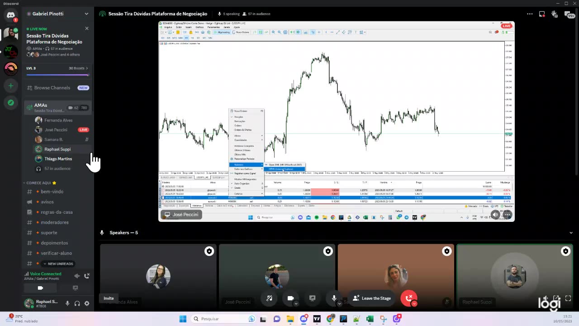Screen dimensions: 579x326
Task: Toggle the volume icon at the bottom right
Action: 545,298
